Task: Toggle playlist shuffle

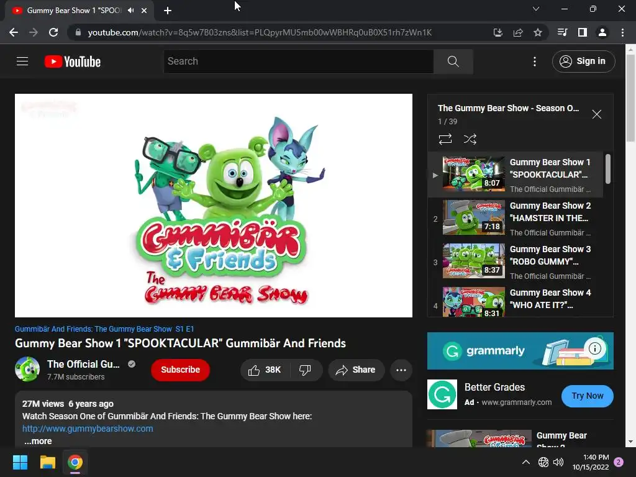Action: click(x=470, y=139)
